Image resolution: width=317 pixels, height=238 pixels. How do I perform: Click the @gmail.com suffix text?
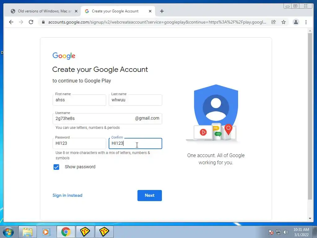(147, 118)
